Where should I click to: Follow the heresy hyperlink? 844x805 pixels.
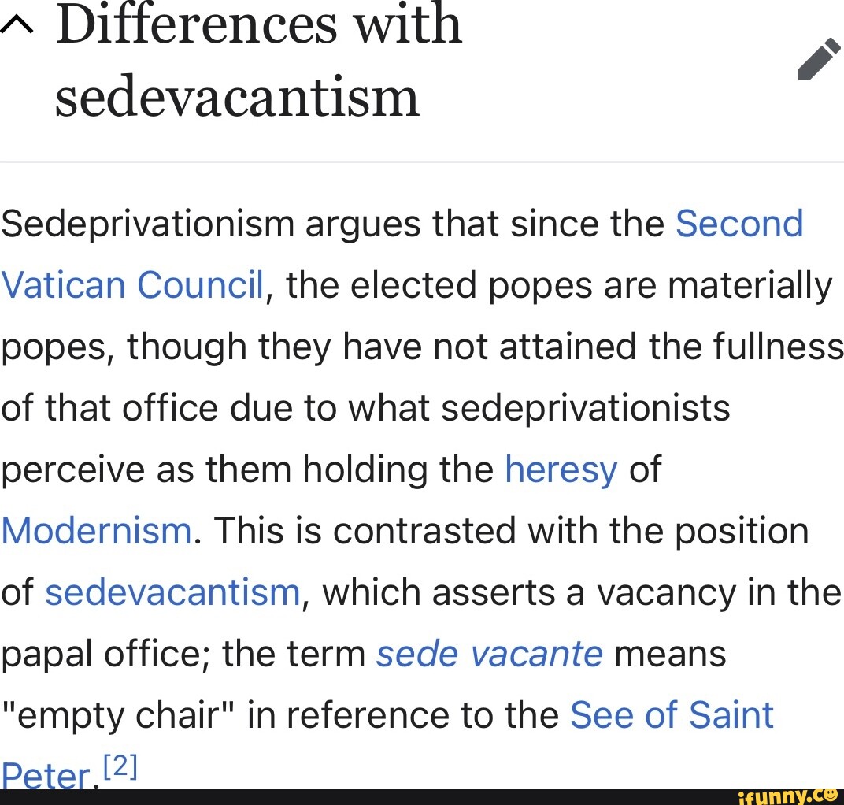[561, 469]
